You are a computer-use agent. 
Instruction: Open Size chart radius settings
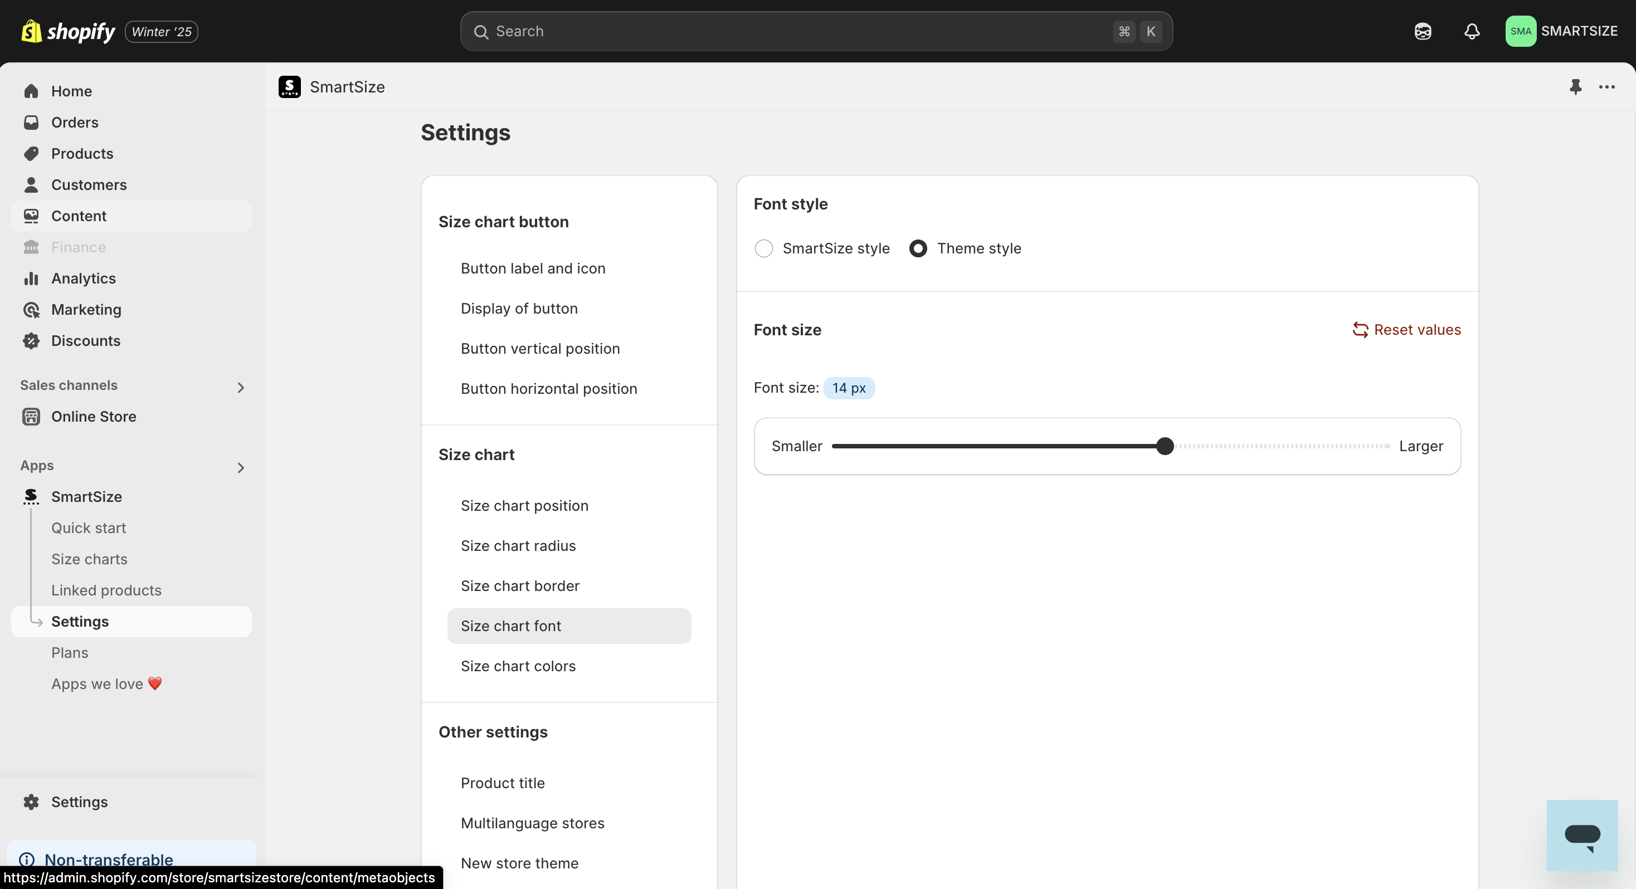tap(518, 545)
